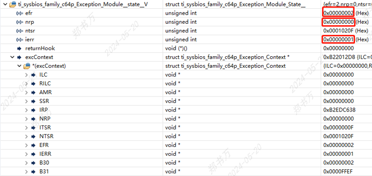Collapse the *(excContext) struct node
This screenshot has width=372, height=176.
(19, 66)
